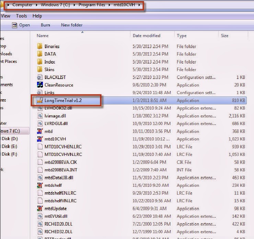
Task: Expand the breadcrumb arrow after mtd10CVH
Action: 139,5
